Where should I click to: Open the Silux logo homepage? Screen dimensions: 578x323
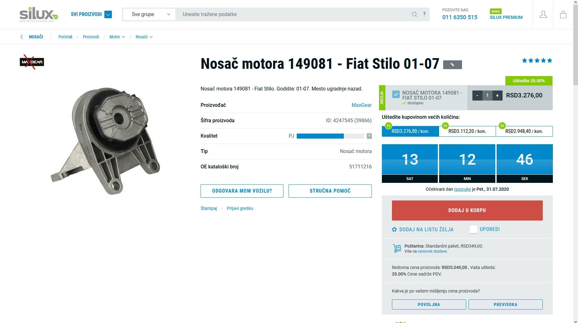point(39,14)
